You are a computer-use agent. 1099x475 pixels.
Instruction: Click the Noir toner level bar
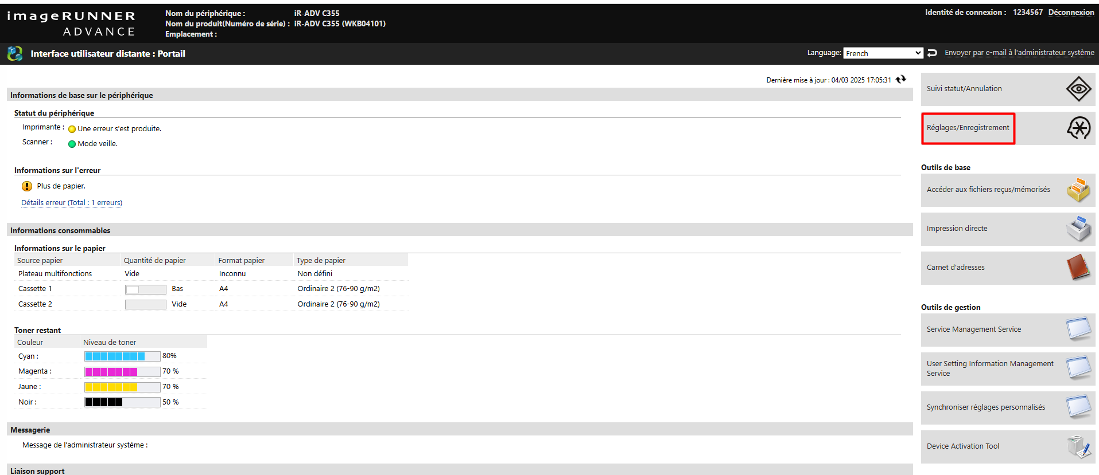pos(122,402)
